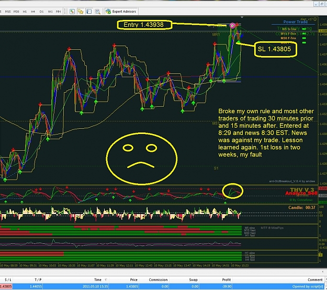This screenshot has height=290, width=327.
Task: Minimize the chart window via top-right button
Action: [x=317, y=4]
